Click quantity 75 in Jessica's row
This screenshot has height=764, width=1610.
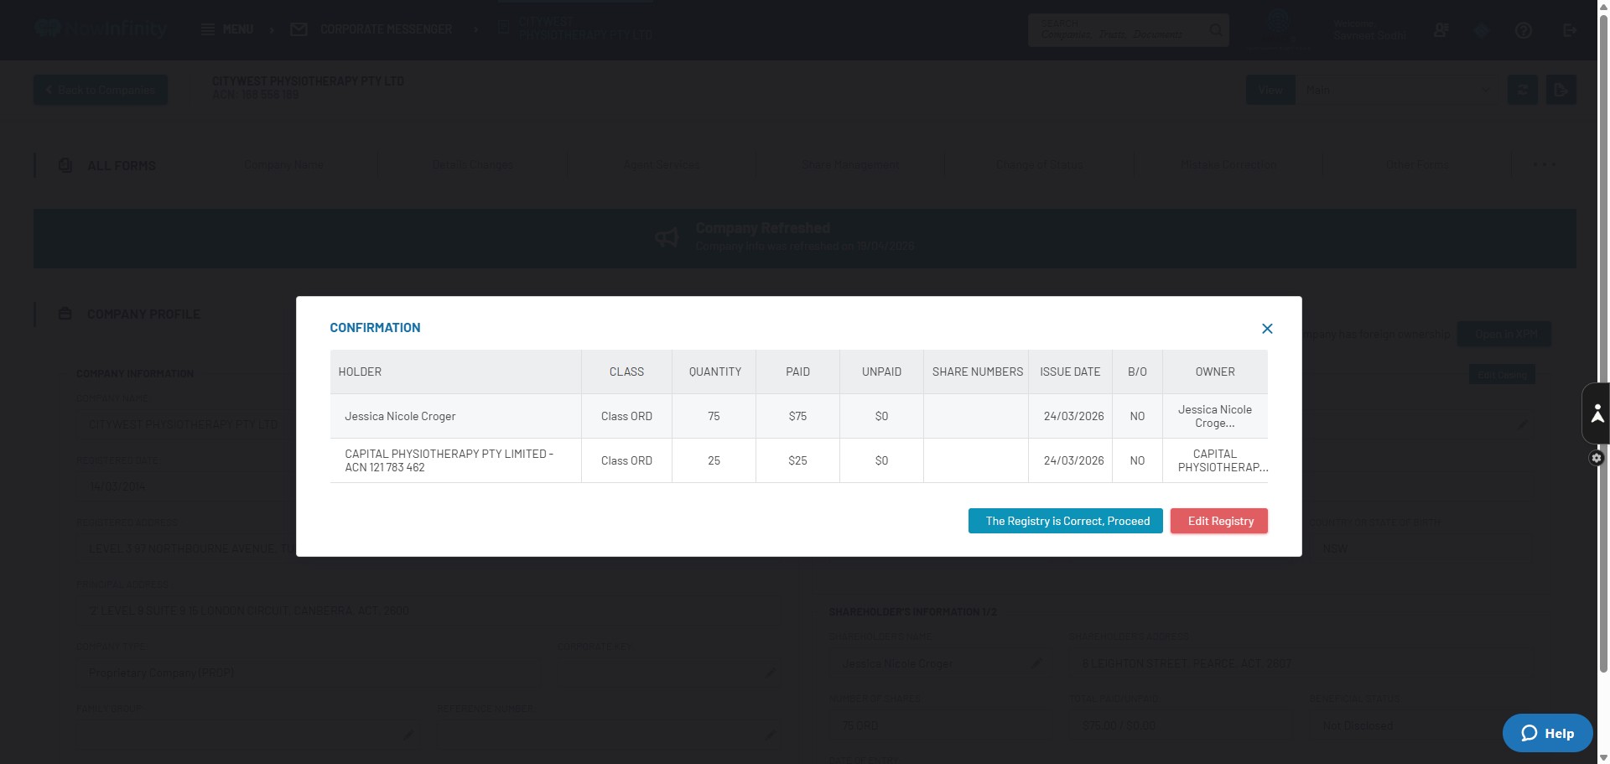[714, 416]
